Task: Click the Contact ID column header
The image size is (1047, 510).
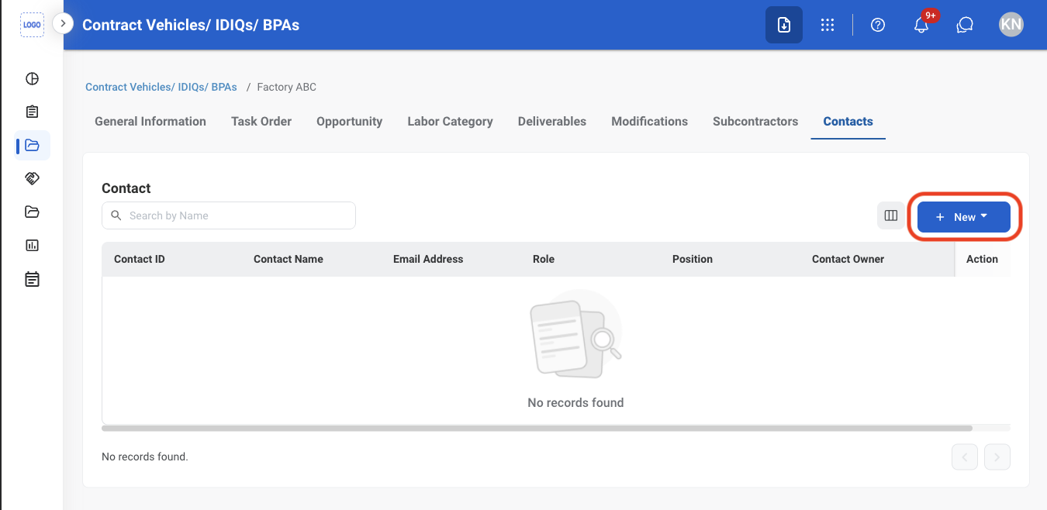Action: click(140, 259)
